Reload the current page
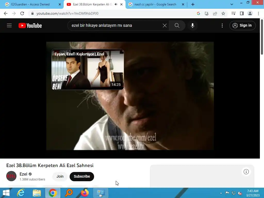 coord(22,13)
